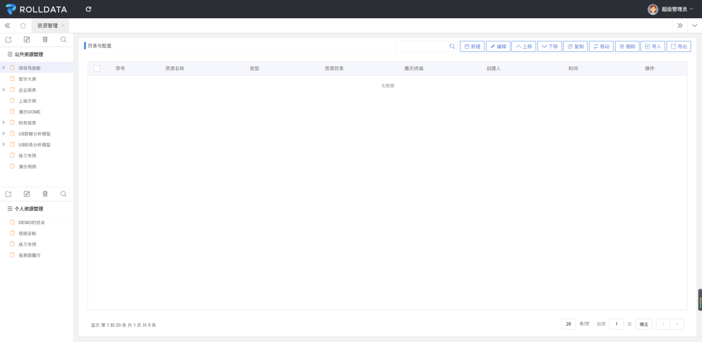Click the 展示终端 column header
Image resolution: width=702 pixels, height=342 pixels.
pyautogui.click(x=414, y=69)
